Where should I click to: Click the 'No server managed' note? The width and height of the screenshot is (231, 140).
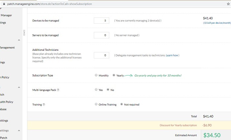(x=127, y=35)
